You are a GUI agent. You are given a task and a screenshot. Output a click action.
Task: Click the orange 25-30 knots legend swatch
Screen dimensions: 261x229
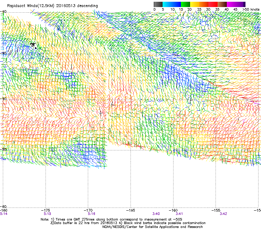(204, 4)
